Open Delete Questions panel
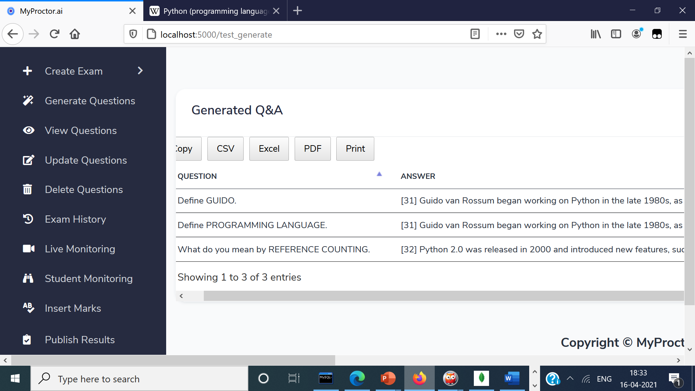 [84, 190]
